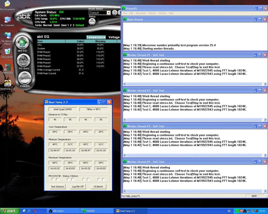Viewport: 268px width, 214px height.
Task: Click Worker thread #1 scroll left arrow
Action: point(125,84)
